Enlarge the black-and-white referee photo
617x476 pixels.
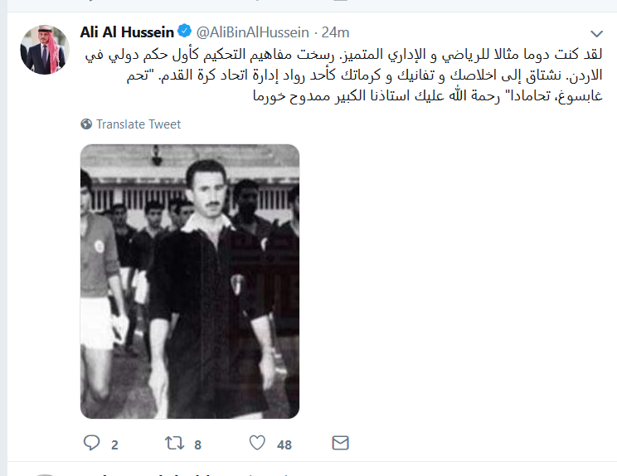point(190,281)
